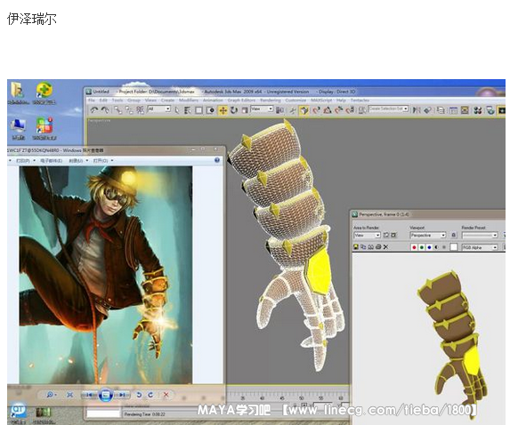510x425 pixels.
Task: Toggle the alpha channel display button
Action: 436,247
